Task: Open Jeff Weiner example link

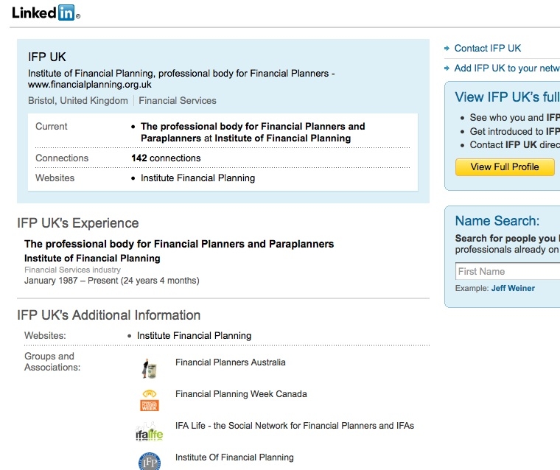Action: [x=513, y=288]
